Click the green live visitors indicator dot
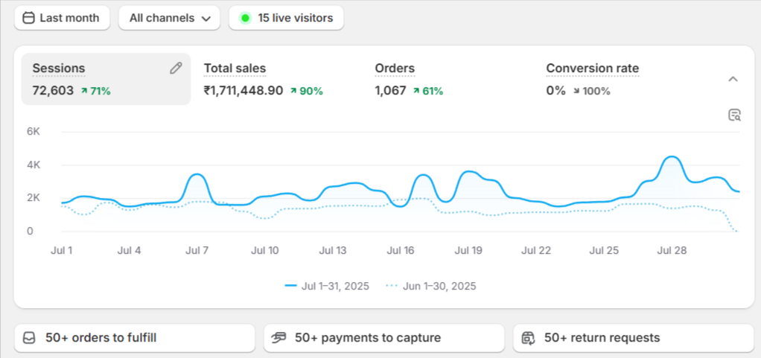This screenshot has height=358, width=761. (x=245, y=18)
